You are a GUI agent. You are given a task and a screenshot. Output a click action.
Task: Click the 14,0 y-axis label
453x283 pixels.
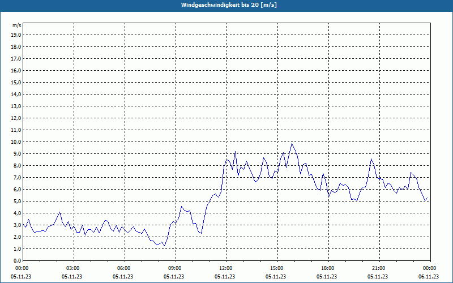pyautogui.click(x=16, y=94)
